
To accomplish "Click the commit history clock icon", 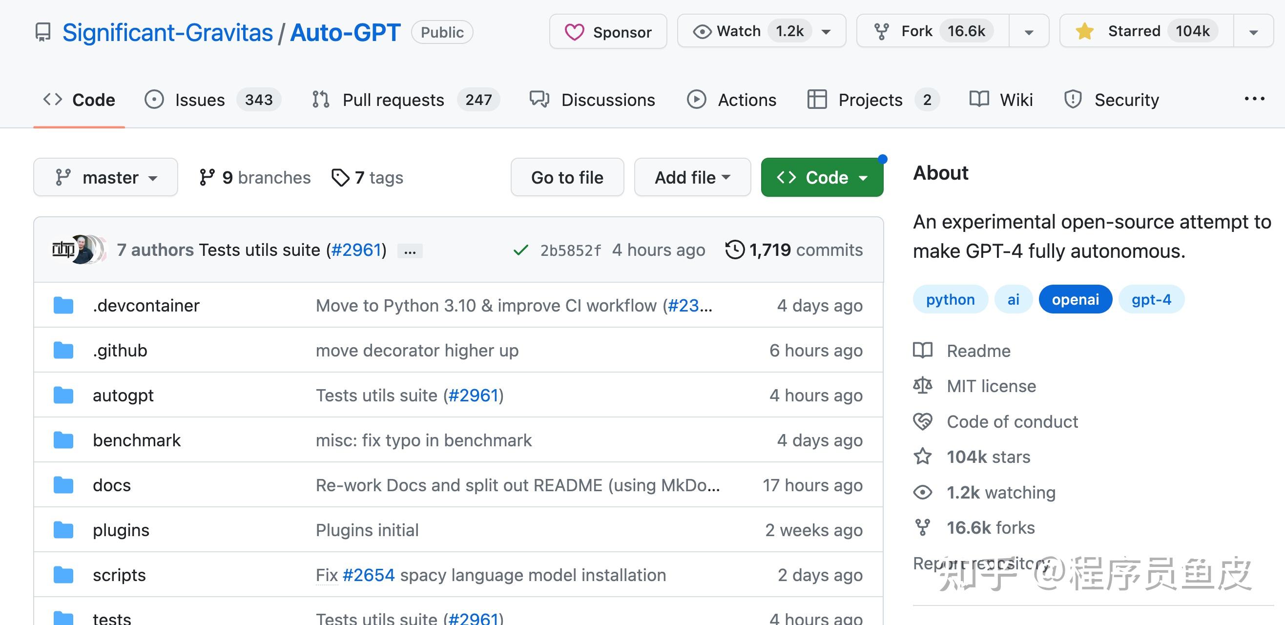I will (x=734, y=250).
